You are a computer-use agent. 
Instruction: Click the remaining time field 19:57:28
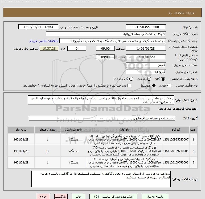[49, 49]
